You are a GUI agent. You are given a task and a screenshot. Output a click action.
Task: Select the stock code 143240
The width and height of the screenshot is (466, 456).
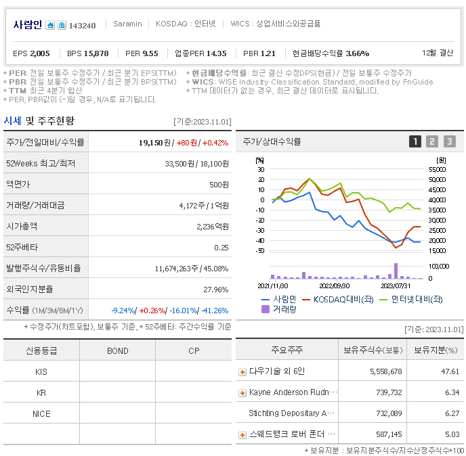83,26
